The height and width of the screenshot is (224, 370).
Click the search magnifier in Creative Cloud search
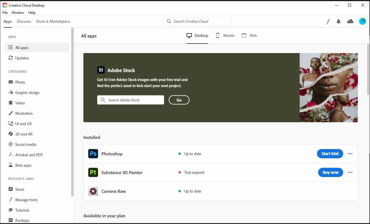pos(169,21)
